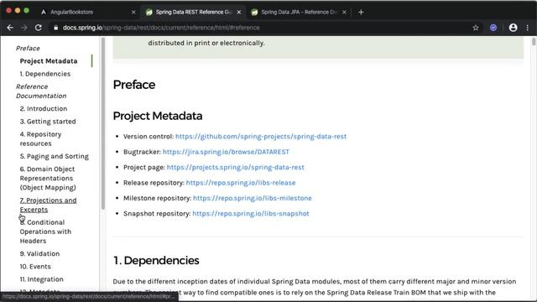The image size is (537, 302).
Task: Open the libs-snapshot repository link
Action: (251, 213)
